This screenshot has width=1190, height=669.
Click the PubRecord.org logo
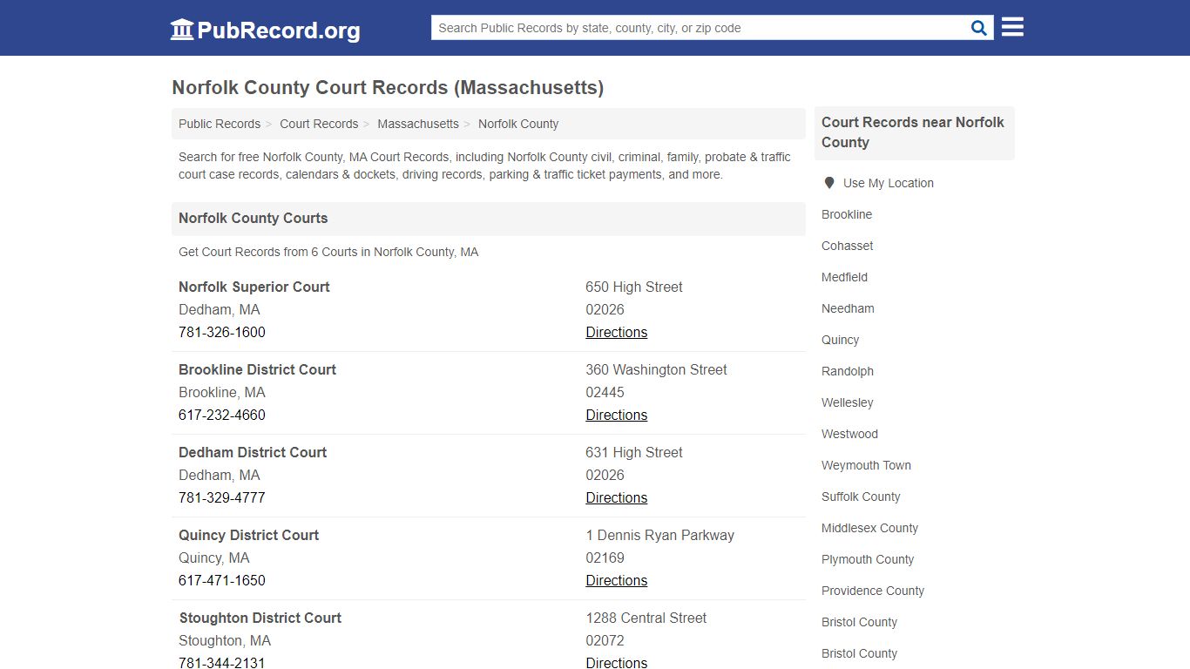point(265,30)
